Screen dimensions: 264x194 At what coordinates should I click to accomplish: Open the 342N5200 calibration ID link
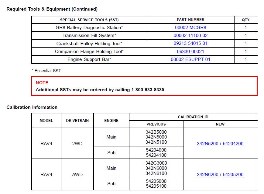[207, 144]
